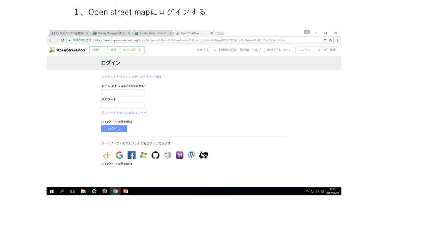Click the browser address bar URL
This screenshot has width=427, height=240.
click(191, 40)
